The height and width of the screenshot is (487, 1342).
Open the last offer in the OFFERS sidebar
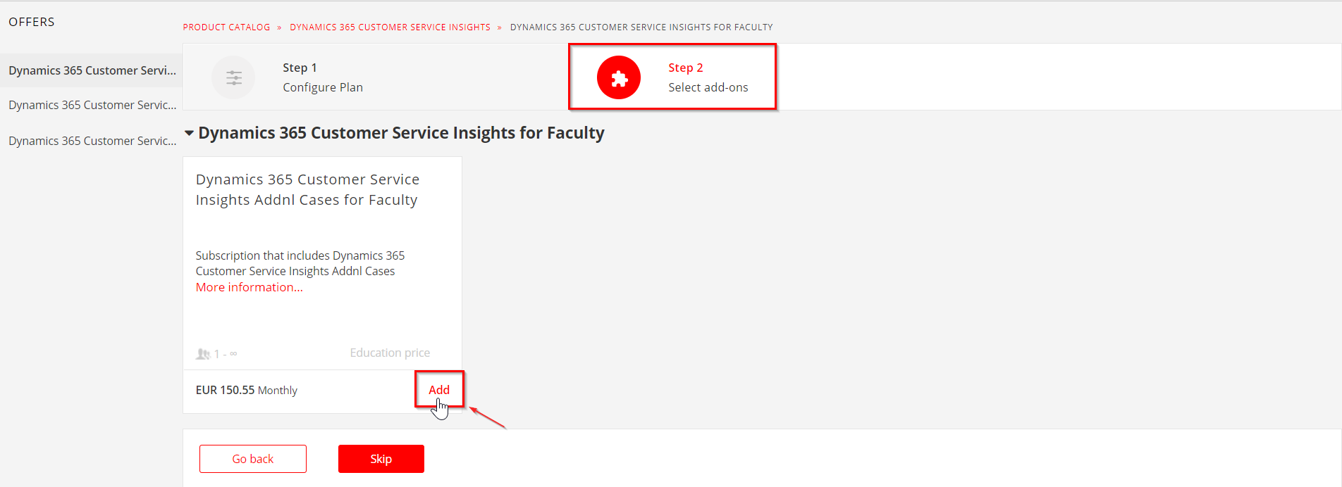pos(92,141)
